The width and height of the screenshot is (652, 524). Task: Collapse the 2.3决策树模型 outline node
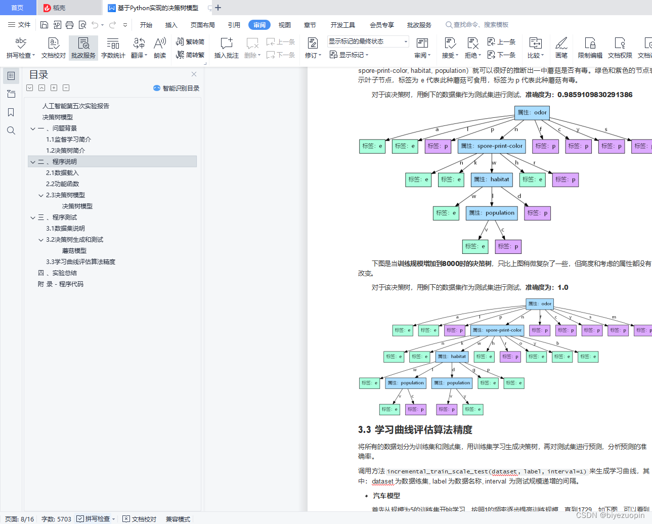[41, 195]
